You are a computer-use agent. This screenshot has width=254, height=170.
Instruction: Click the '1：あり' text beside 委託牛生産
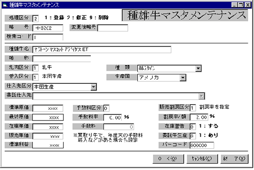pos(208,135)
